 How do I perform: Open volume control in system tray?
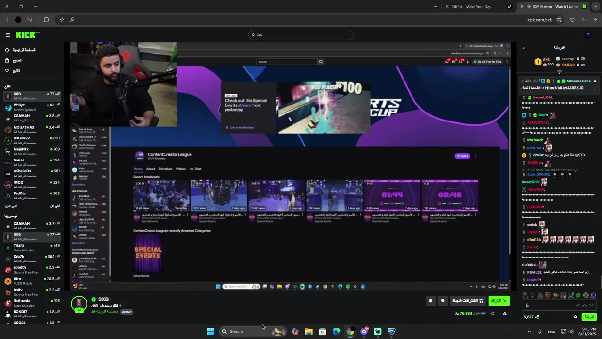(570, 331)
